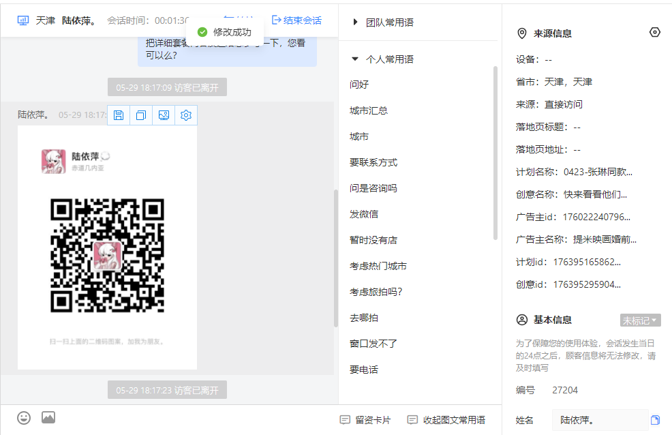
Task: Click the 设备: -- line
Action: (534, 59)
